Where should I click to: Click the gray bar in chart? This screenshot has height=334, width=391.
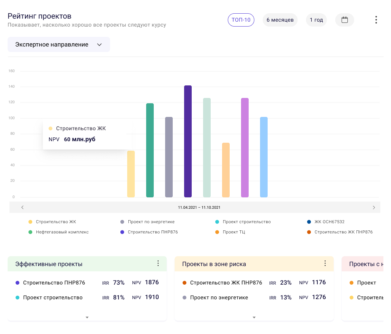pyautogui.click(x=169, y=157)
